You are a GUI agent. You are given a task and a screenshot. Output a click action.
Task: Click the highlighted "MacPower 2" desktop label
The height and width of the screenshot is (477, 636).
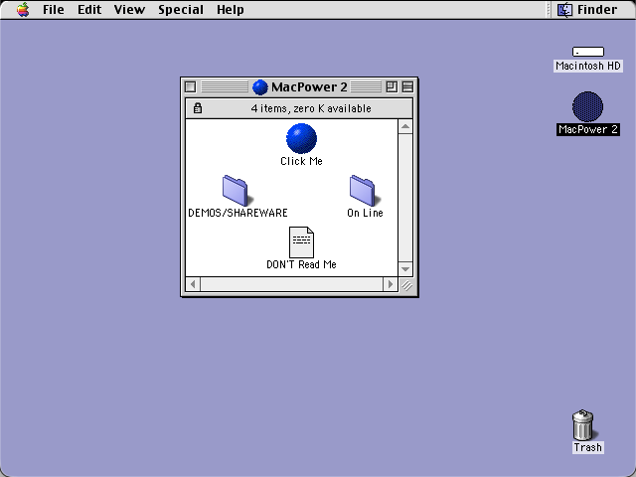(588, 129)
